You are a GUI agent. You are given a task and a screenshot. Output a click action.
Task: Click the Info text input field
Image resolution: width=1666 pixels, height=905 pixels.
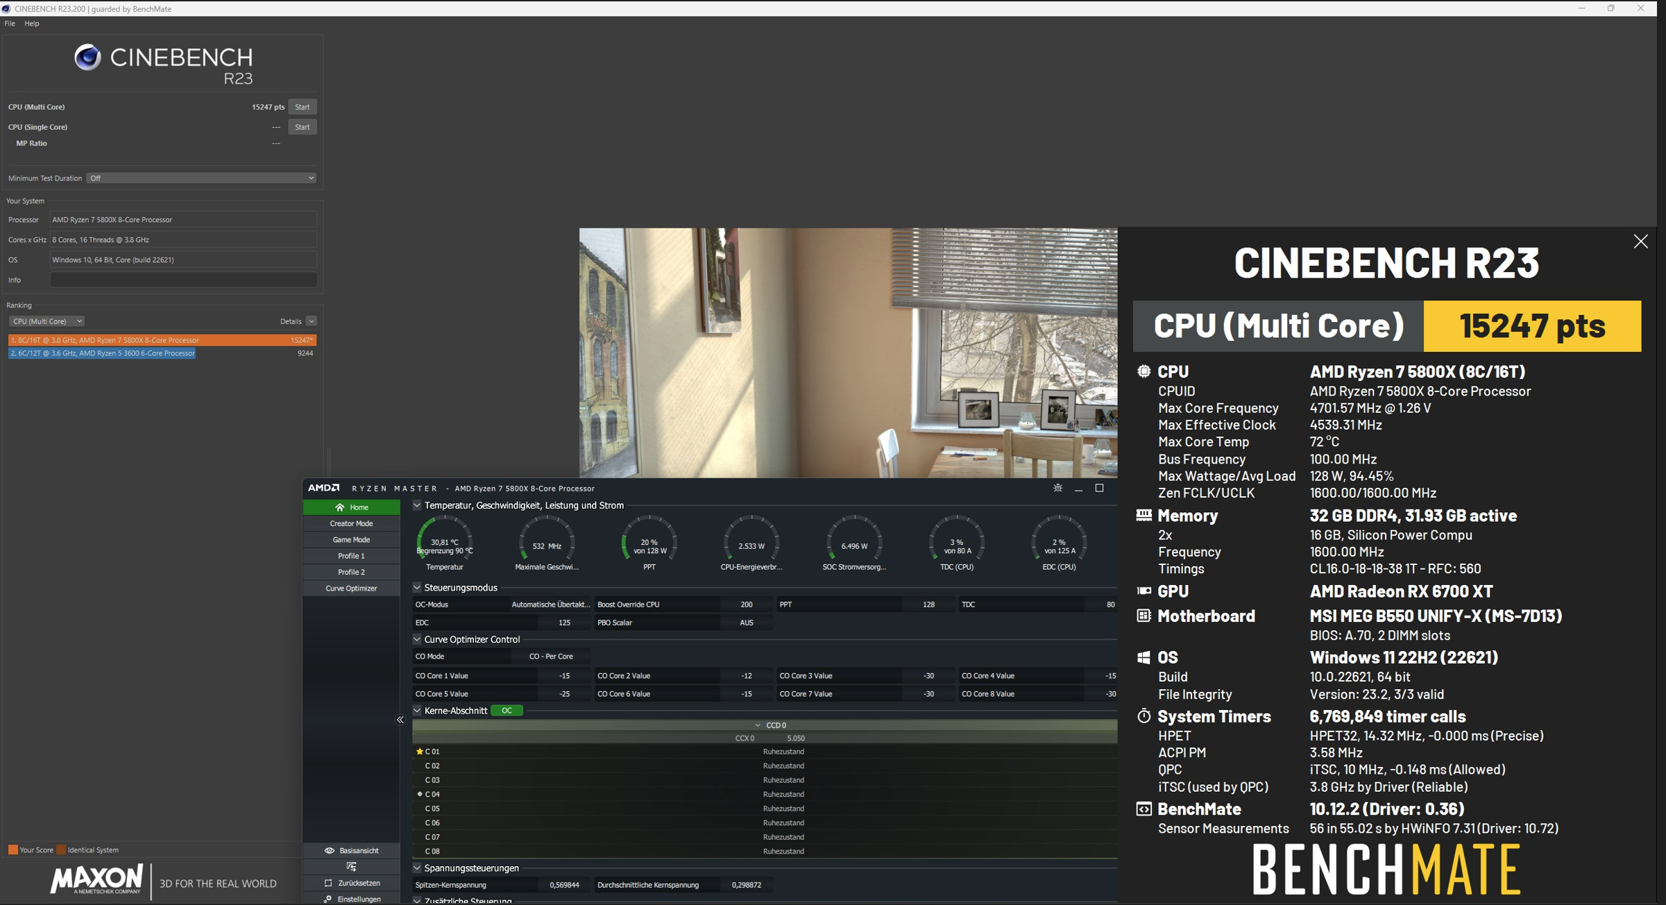[x=183, y=280]
